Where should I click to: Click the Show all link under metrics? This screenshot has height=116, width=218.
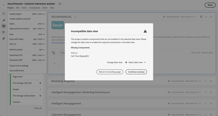click(38, 108)
